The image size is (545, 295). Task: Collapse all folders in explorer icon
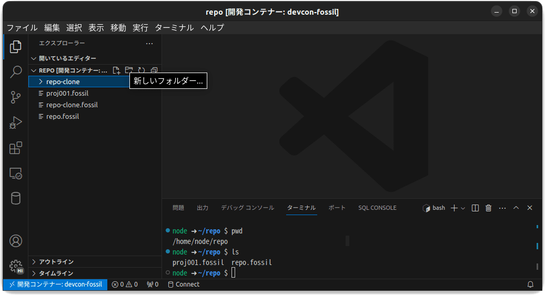[154, 70]
